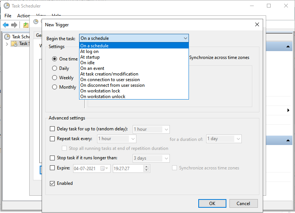Image resolution: width=295 pixels, height=213 pixels.
Task: Click the Task Scheduler clock icon in the title bar
Action: [x=7, y=6]
